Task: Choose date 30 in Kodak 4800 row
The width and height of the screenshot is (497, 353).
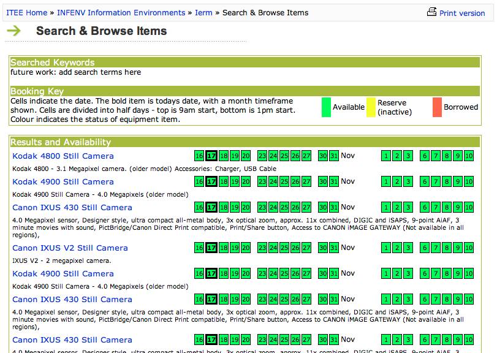Action: click(x=323, y=156)
